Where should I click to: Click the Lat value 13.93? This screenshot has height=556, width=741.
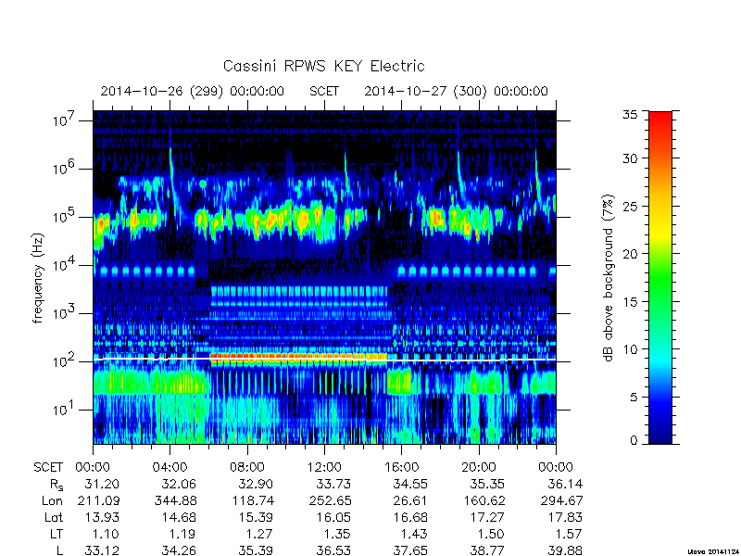click(x=102, y=517)
